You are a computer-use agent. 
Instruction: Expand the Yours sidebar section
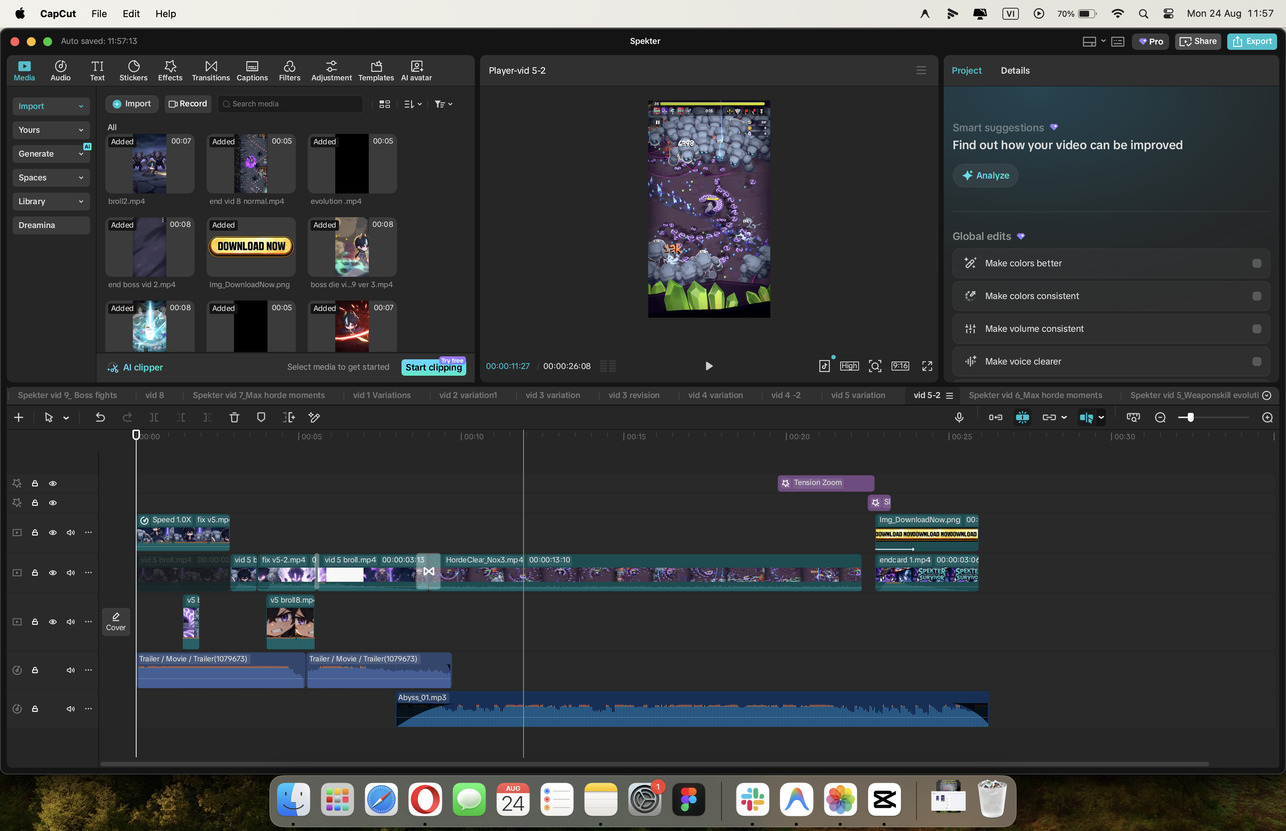click(x=51, y=130)
